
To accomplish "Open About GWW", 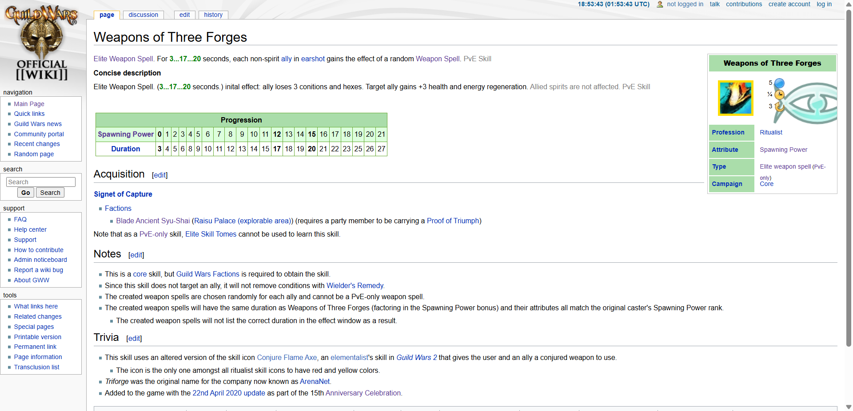I will pos(32,280).
